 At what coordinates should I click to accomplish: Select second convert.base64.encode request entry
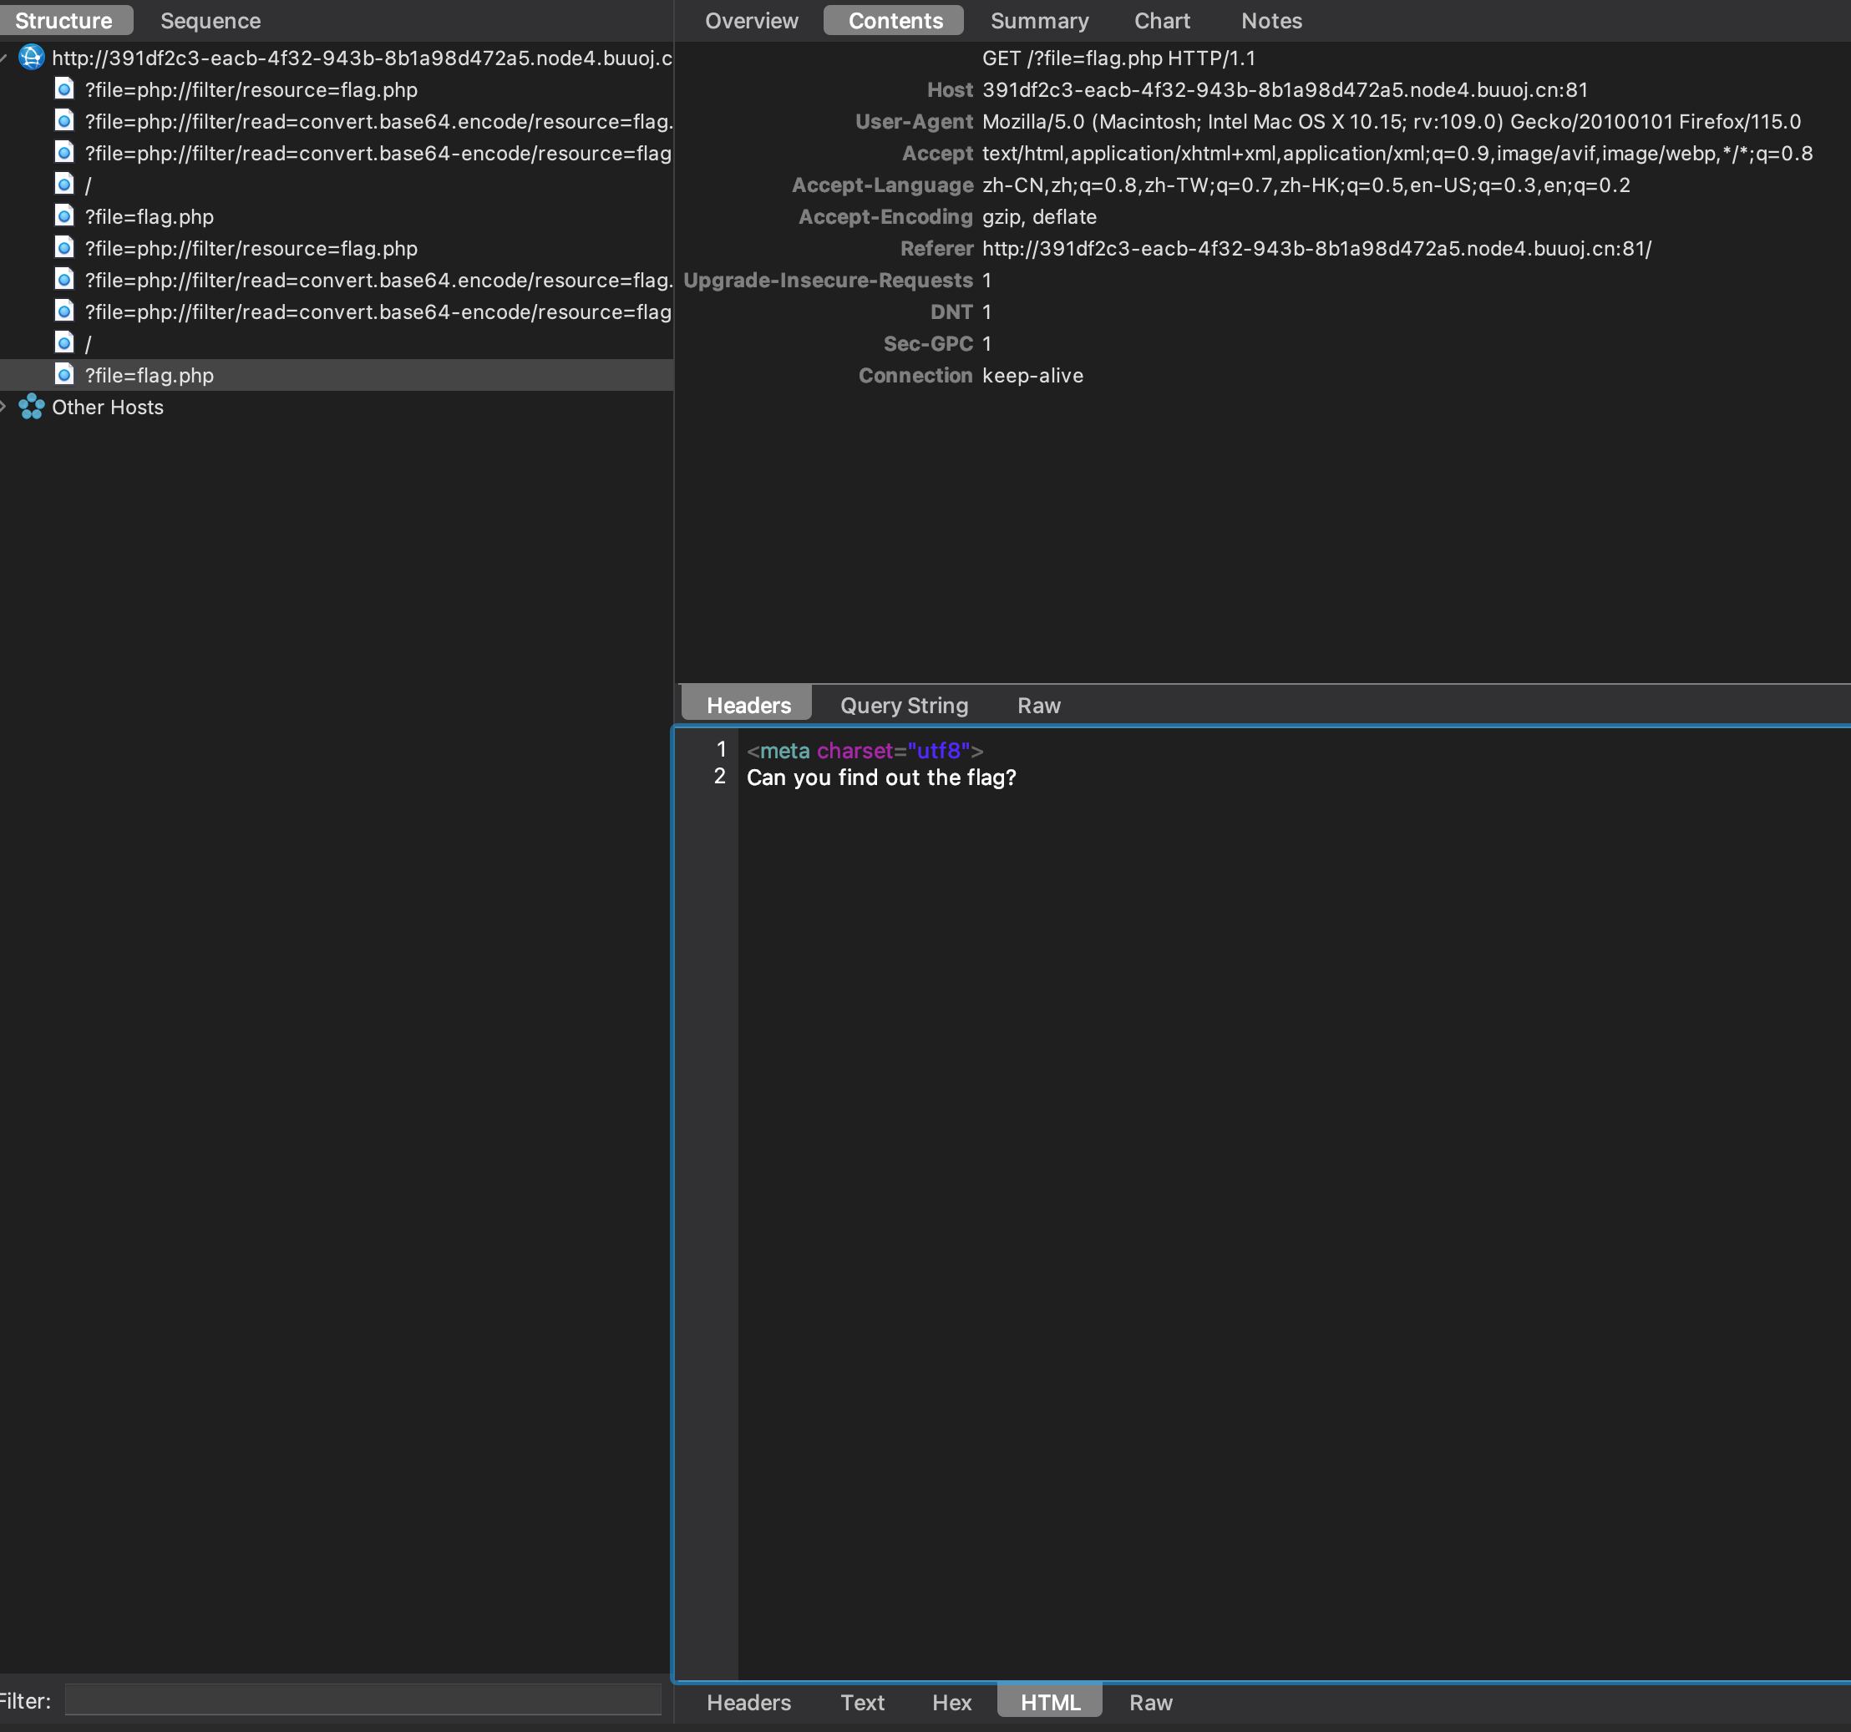tap(377, 280)
